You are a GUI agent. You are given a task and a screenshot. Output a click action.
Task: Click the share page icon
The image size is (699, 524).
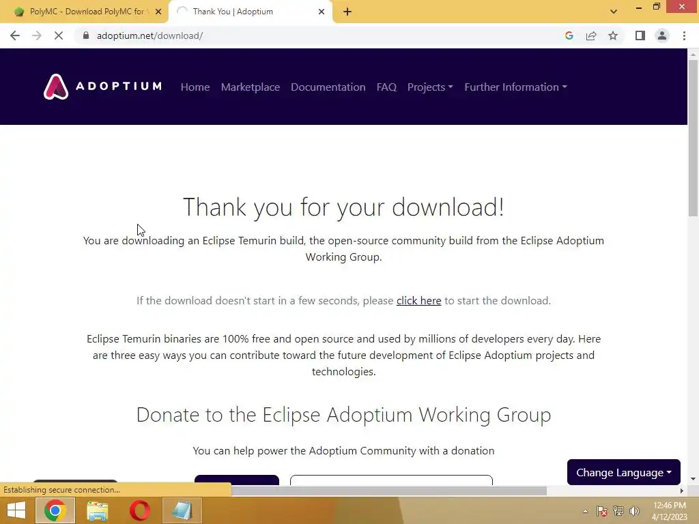[x=591, y=35]
